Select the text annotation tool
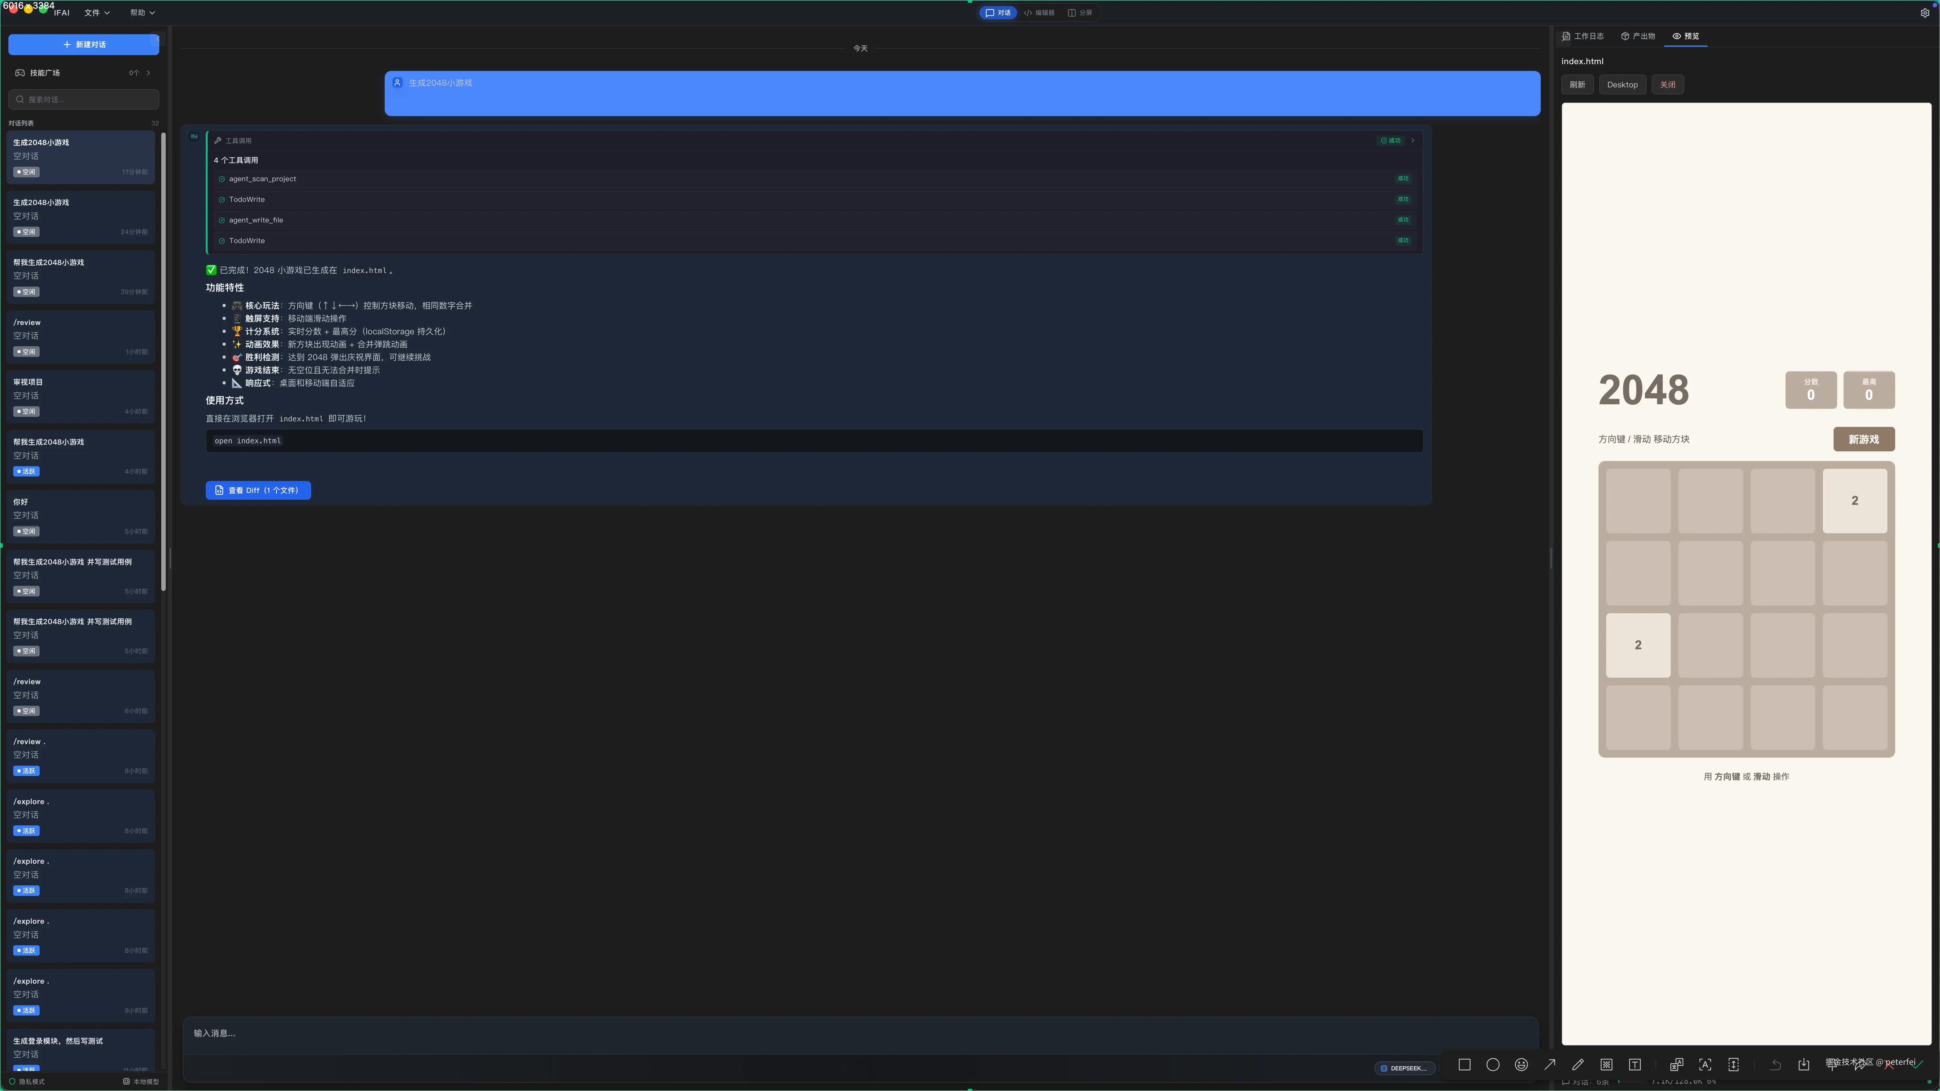1940x1091 pixels. coord(1635,1065)
